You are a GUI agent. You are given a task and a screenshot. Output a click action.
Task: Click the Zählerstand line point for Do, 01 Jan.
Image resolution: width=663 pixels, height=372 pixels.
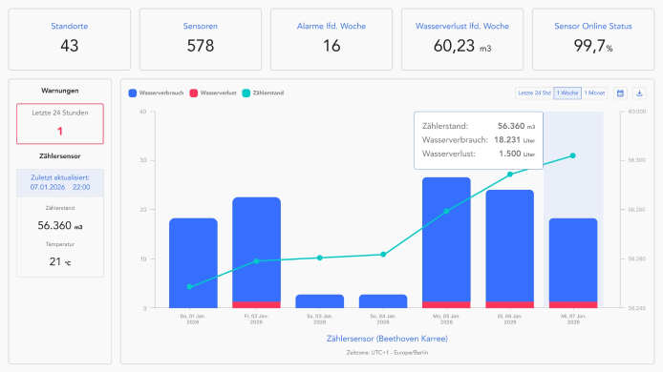(189, 287)
